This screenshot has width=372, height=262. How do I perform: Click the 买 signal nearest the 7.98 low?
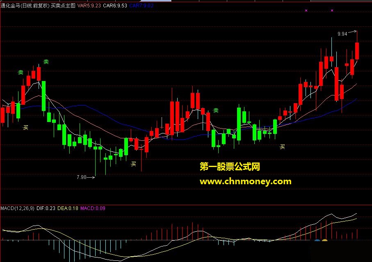(134, 164)
